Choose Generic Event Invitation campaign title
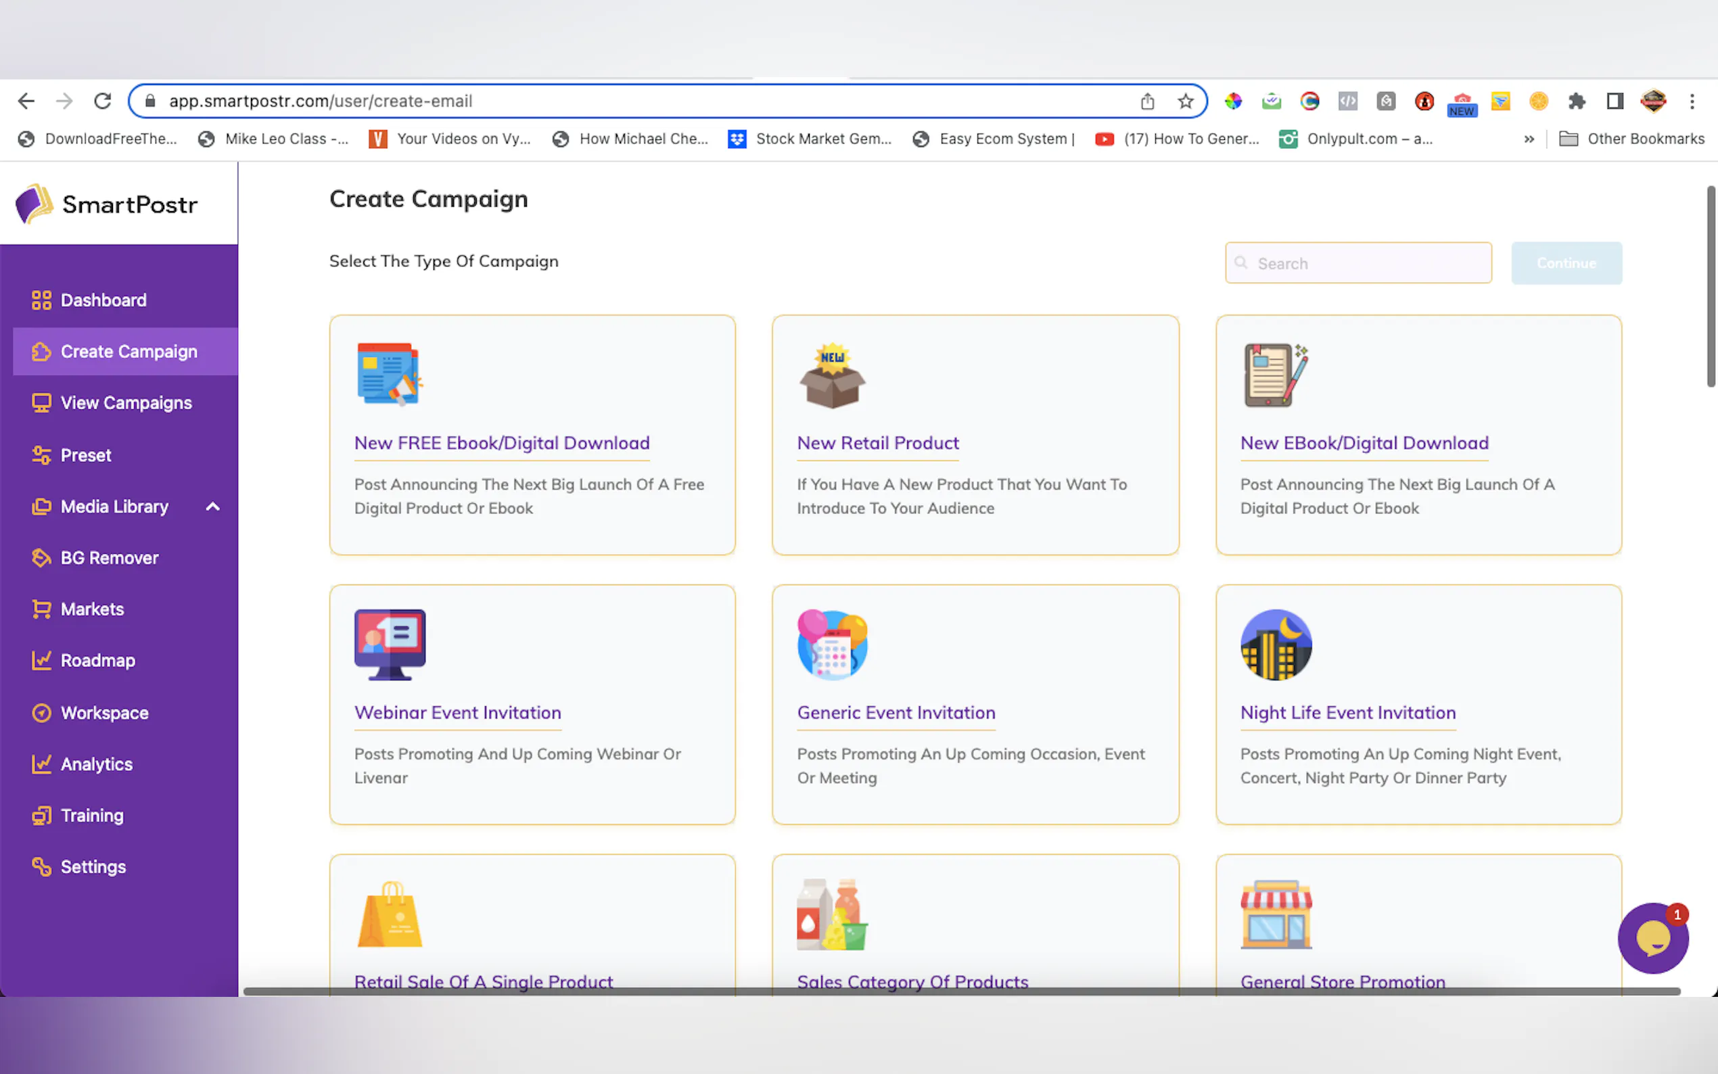Image resolution: width=1718 pixels, height=1074 pixels. [x=896, y=712]
